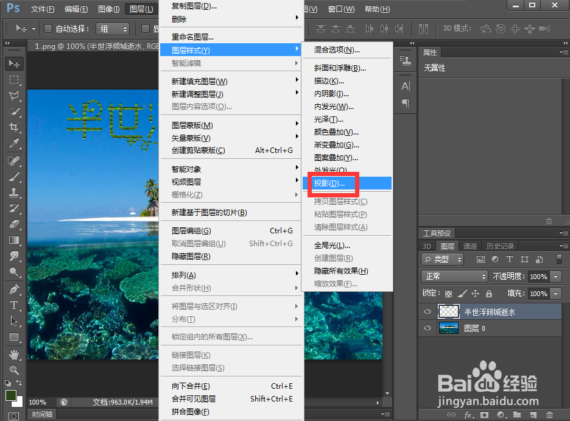The height and width of the screenshot is (421, 570).
Task: Switch to the 通道 tab
Action: [470, 246]
